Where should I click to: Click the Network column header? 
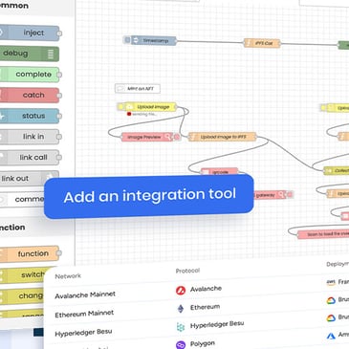click(68, 276)
